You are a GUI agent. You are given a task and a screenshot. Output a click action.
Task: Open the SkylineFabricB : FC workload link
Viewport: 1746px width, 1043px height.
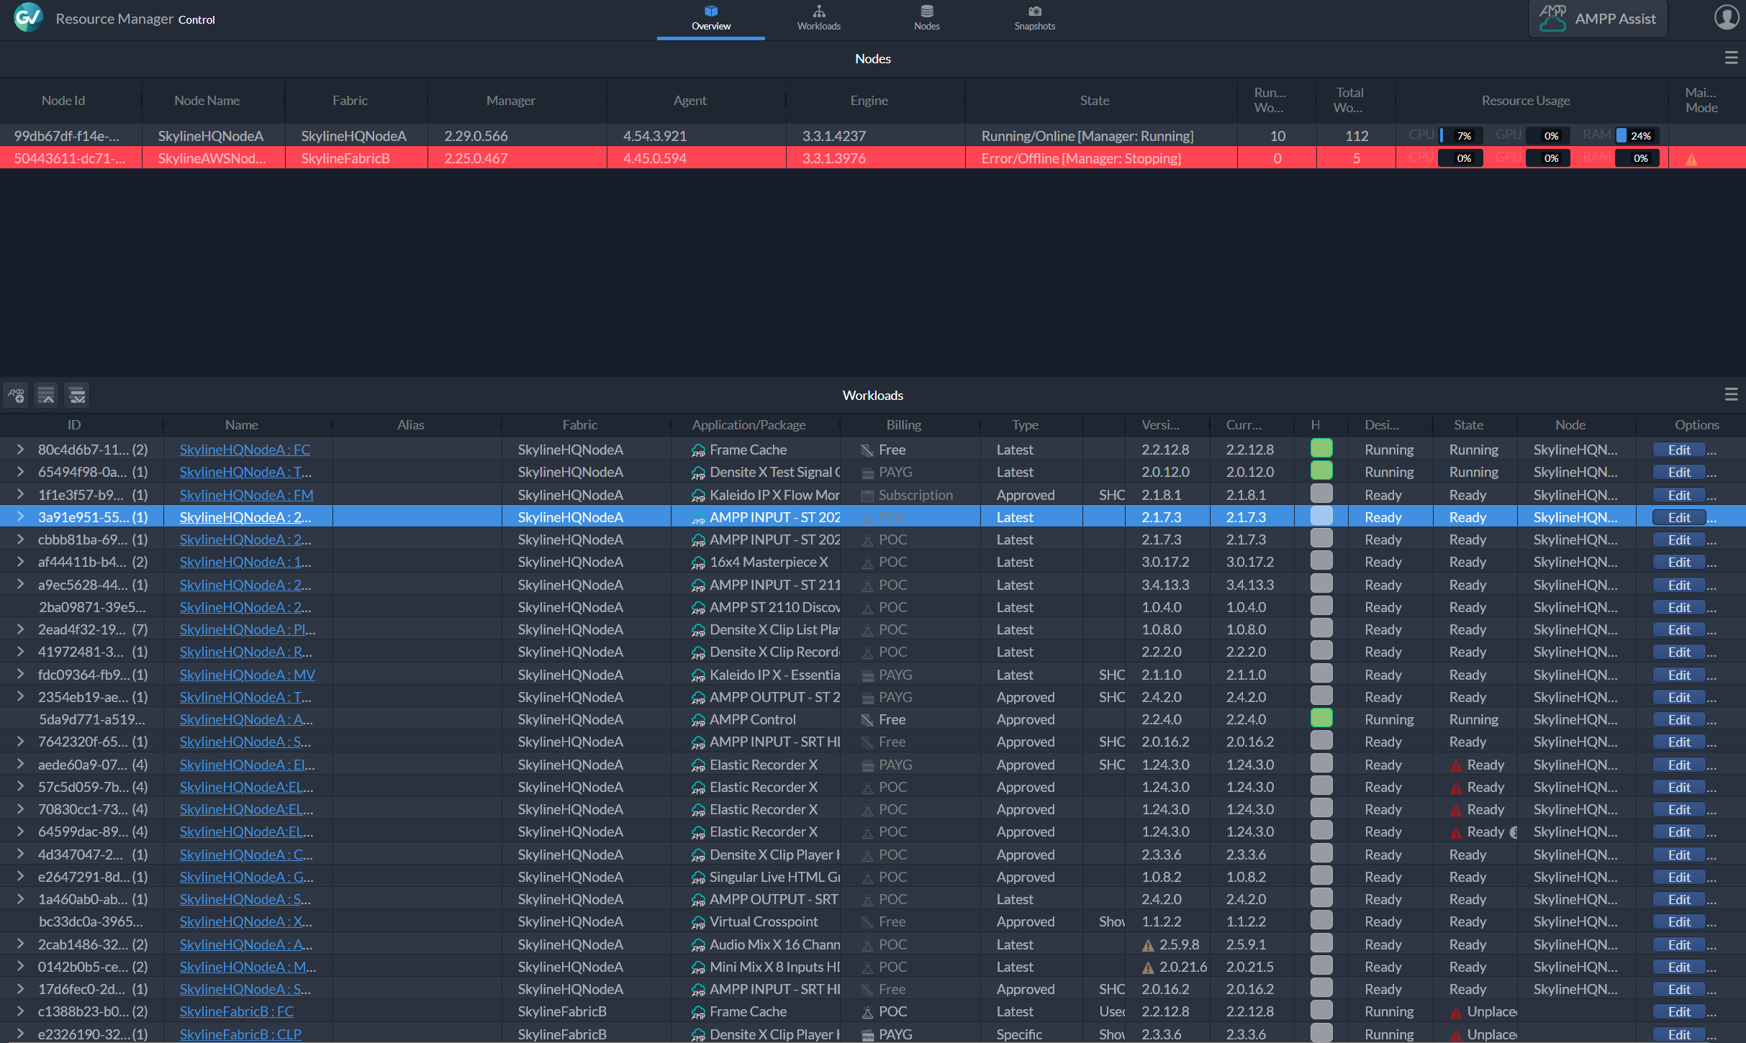(x=237, y=1011)
